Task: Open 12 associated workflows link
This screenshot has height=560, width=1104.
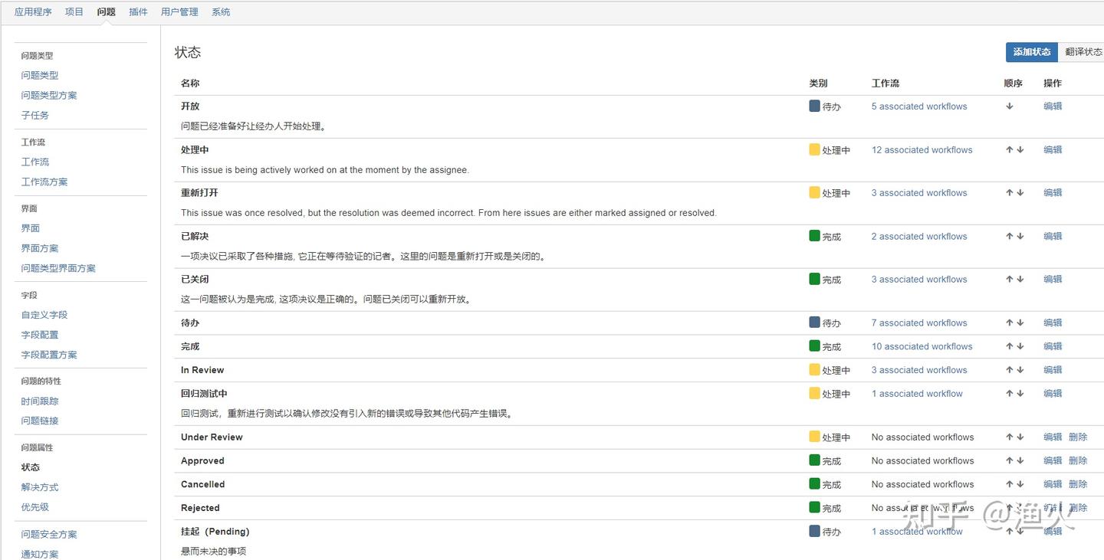Action: pos(922,150)
